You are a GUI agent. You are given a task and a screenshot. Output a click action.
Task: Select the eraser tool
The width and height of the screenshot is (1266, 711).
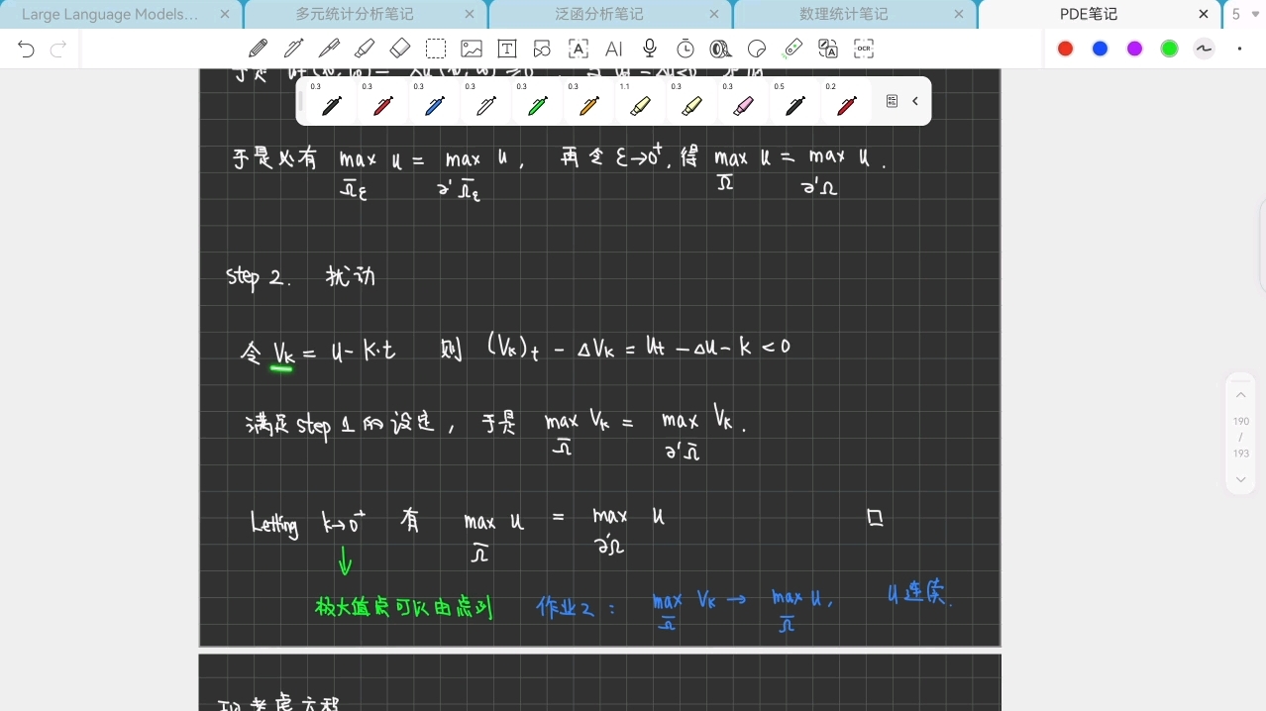coord(400,49)
